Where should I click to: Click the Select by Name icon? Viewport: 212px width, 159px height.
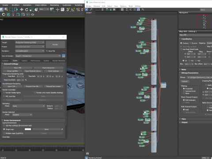click(x=6, y=10)
